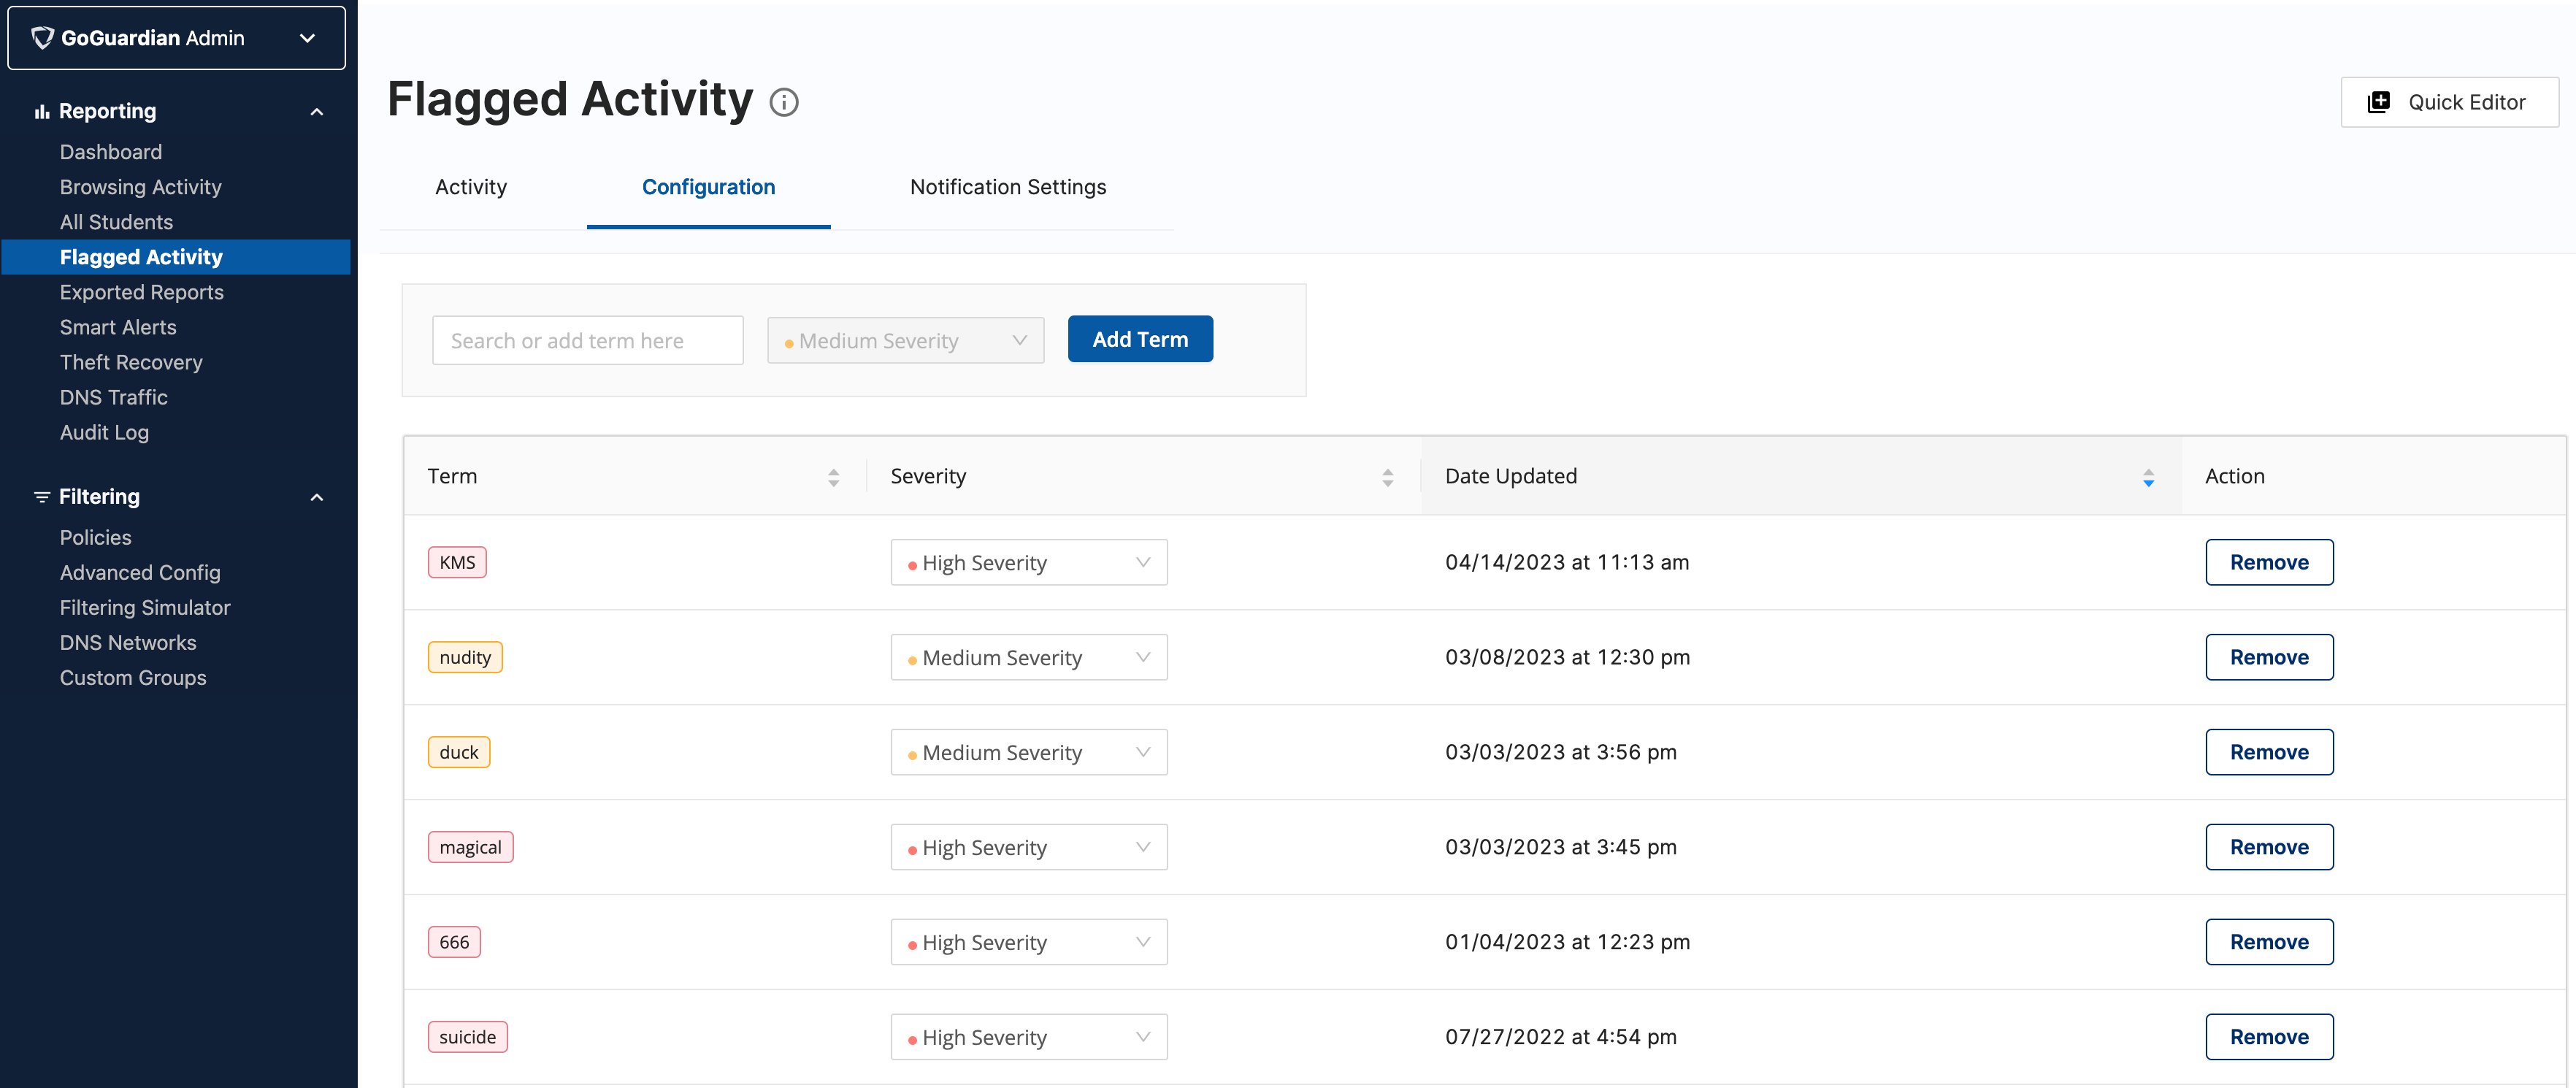
Task: Change severity dropdown for nudity term
Action: coord(1029,657)
